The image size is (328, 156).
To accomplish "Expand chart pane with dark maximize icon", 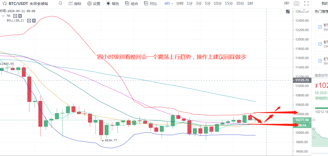I will click(288, 11).
